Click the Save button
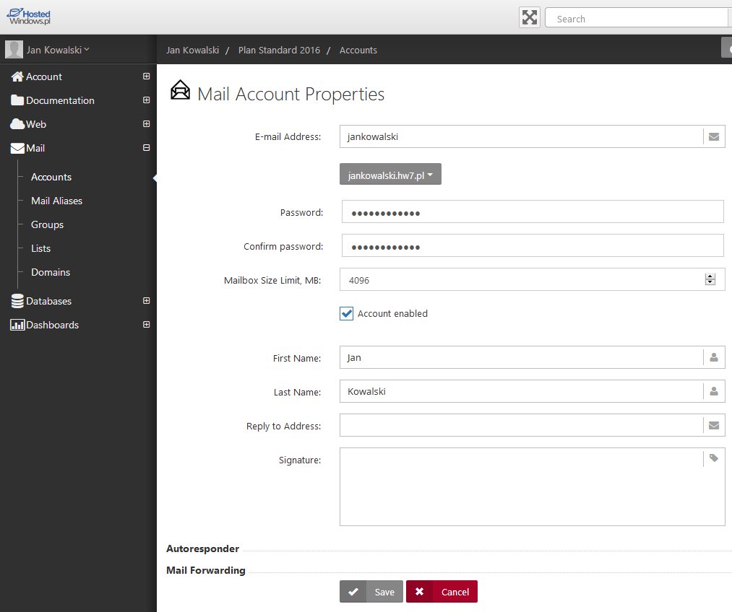732x612 pixels. [371, 592]
